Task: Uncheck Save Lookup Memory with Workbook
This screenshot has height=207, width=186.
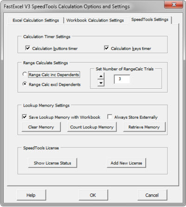Action: click(x=25, y=117)
